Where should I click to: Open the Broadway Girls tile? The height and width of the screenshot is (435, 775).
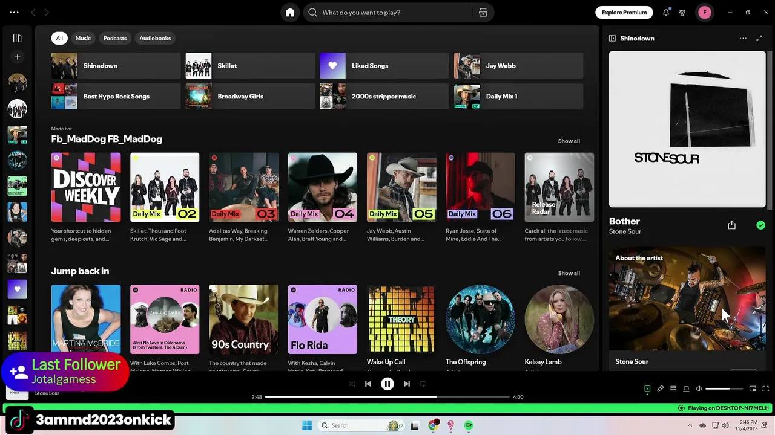(x=250, y=97)
